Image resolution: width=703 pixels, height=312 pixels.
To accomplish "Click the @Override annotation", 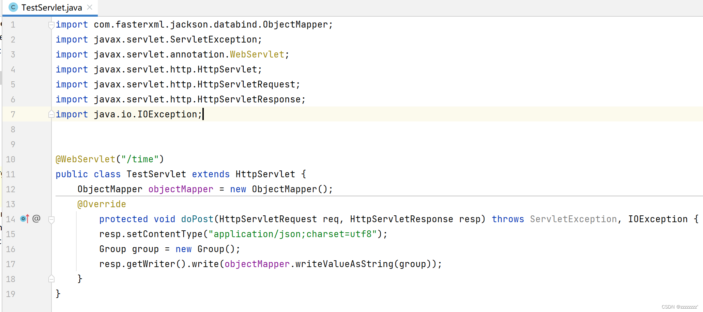I will pos(102,204).
